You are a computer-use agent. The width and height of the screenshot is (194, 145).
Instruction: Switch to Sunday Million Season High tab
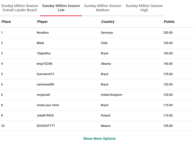pyautogui.click(x=144, y=8)
